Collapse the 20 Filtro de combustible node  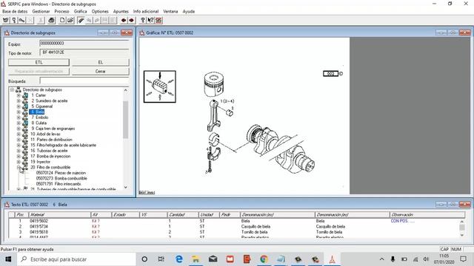(x=19, y=167)
